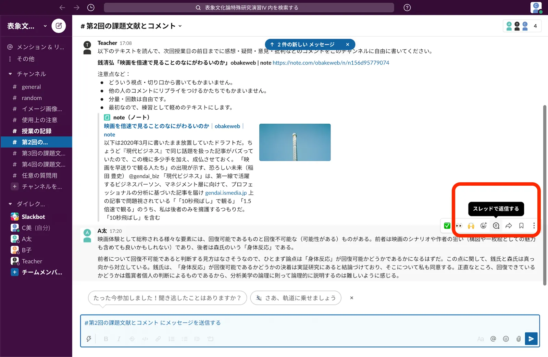Click the attach file paperclip icon
This screenshot has height=357, width=548.
[x=519, y=339]
